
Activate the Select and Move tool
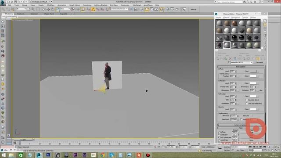click(48, 9)
